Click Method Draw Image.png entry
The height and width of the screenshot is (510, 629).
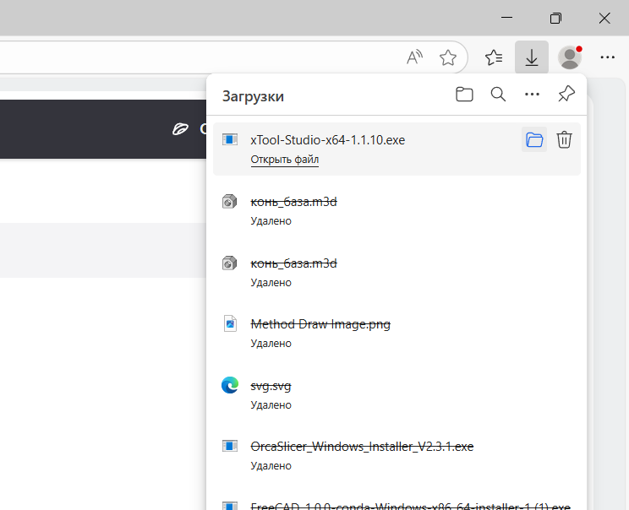click(397, 334)
